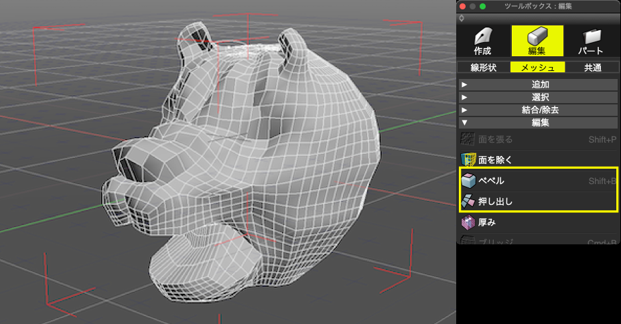This screenshot has width=621, height=324.
Task: Open the 共通 tab
Action: [x=592, y=67]
